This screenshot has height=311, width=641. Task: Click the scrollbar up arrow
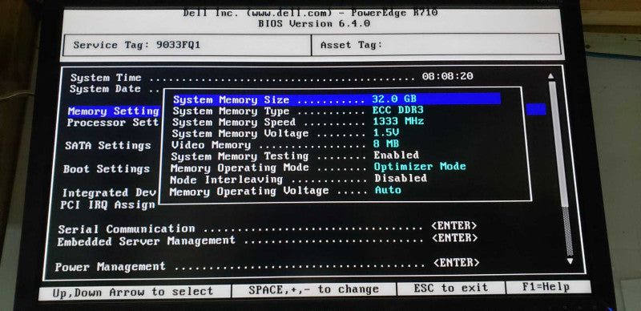coord(551,76)
